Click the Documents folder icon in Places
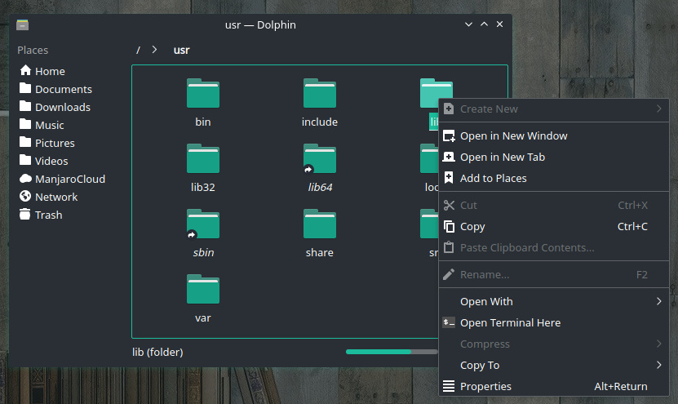678x404 pixels. tap(25, 89)
